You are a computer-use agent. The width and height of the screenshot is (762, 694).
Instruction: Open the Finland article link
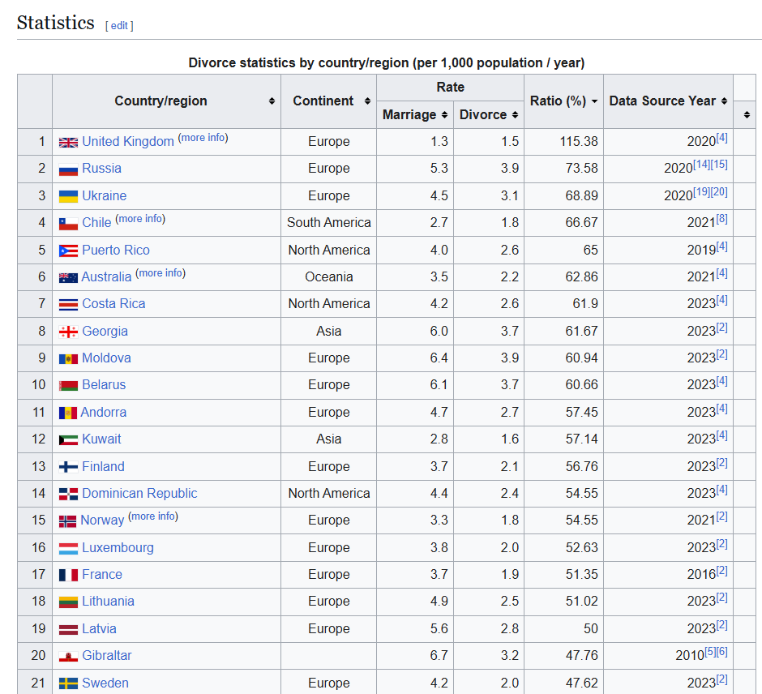(103, 466)
